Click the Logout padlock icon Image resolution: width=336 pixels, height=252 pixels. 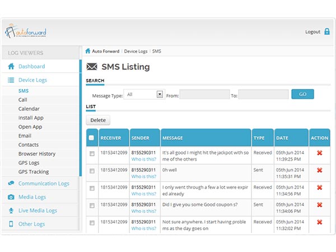(x=327, y=32)
